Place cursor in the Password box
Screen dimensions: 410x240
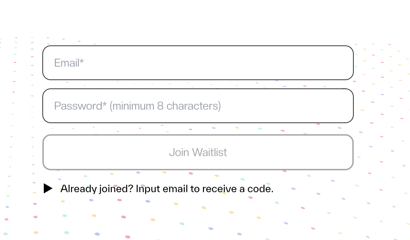click(x=198, y=106)
